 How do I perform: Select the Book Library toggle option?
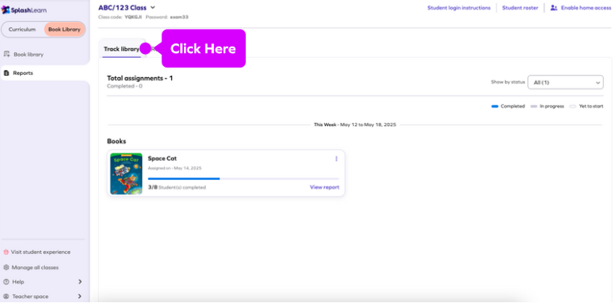coord(64,30)
